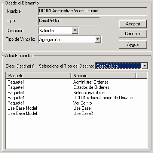This screenshot has height=153, width=153.
Task: Select Estados de Ordenes row
Action: (x=76, y=87)
